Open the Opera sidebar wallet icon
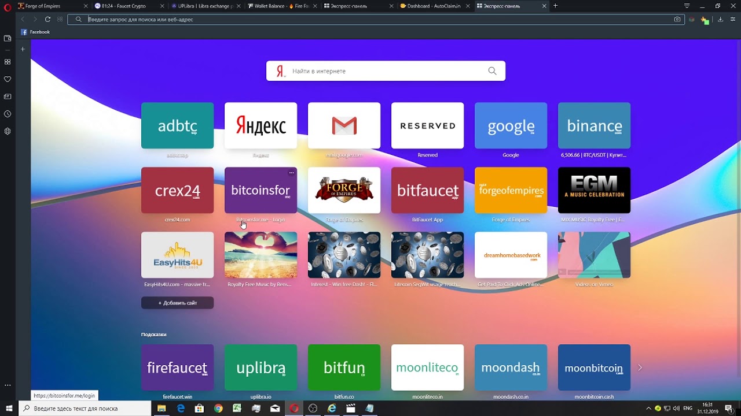The image size is (741, 416). [x=8, y=38]
